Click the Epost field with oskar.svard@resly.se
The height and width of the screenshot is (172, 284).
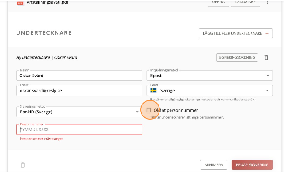coord(79,91)
